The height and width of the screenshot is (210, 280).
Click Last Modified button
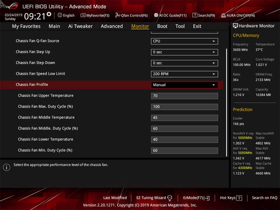click(x=115, y=198)
